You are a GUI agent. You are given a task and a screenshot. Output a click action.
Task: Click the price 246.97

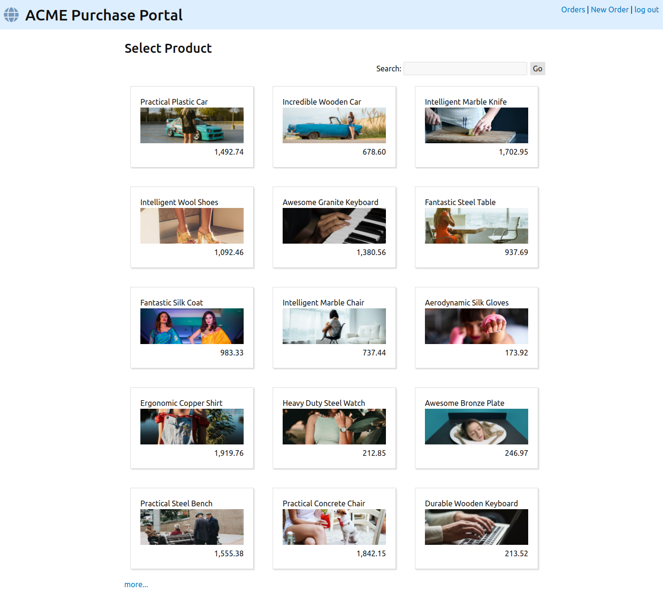516,453
